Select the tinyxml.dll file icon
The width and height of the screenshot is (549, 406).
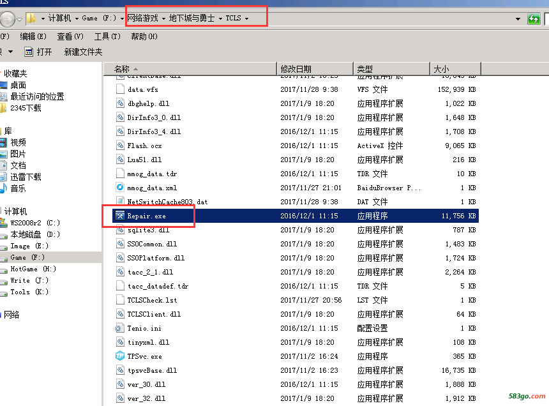pyautogui.click(x=120, y=342)
